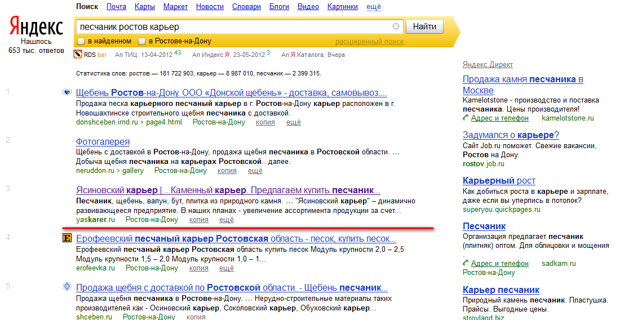629x320 pixels.
Task: Click the АП Индекс Я date
Action: [x=249, y=55]
